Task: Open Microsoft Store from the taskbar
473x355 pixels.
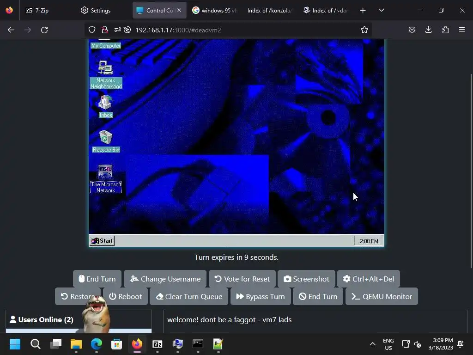Action: click(117, 344)
